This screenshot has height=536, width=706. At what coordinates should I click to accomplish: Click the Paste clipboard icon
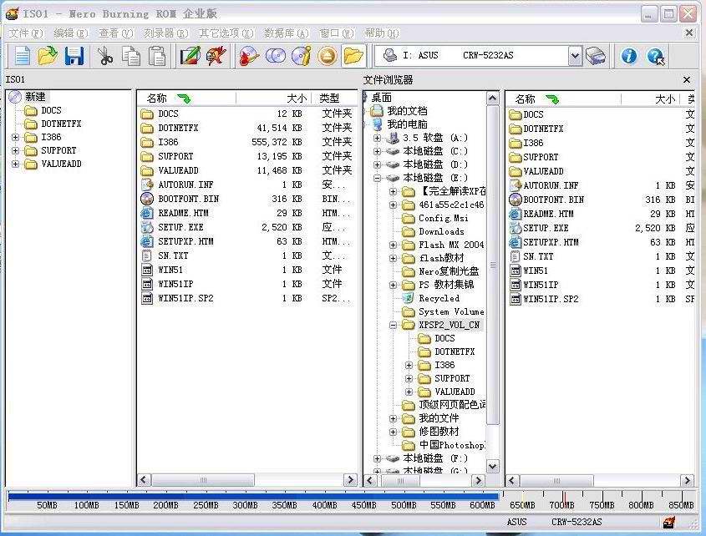[157, 56]
